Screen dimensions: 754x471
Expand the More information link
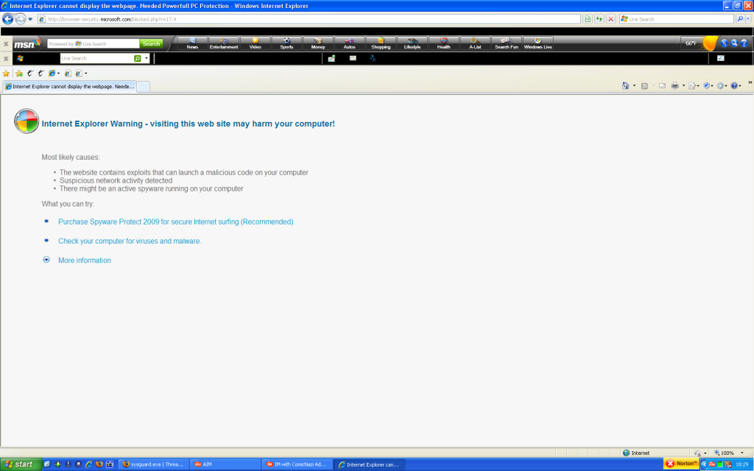point(85,260)
